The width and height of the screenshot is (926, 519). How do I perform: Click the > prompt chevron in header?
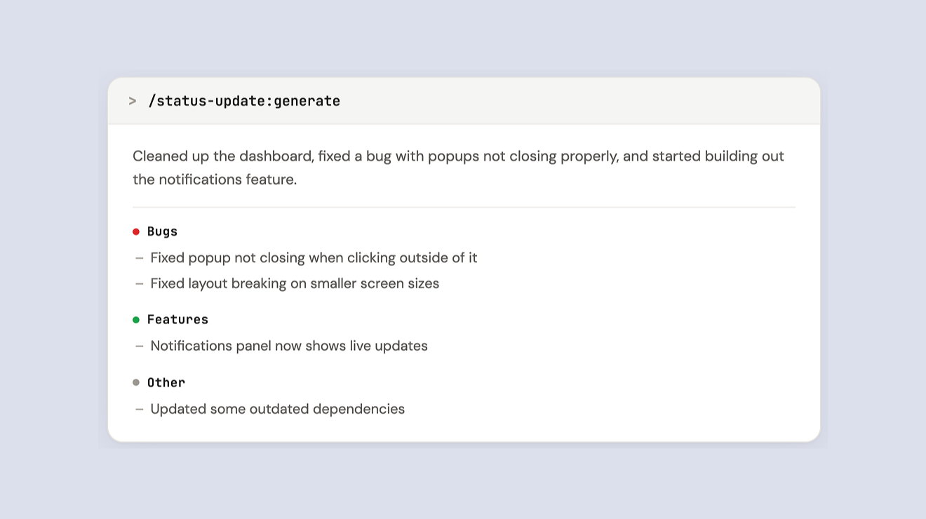[133, 101]
